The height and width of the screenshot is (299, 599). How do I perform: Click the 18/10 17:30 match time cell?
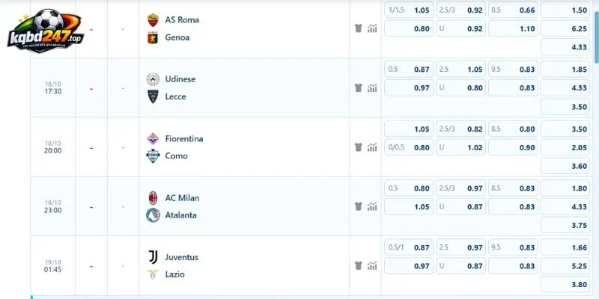[x=53, y=87]
